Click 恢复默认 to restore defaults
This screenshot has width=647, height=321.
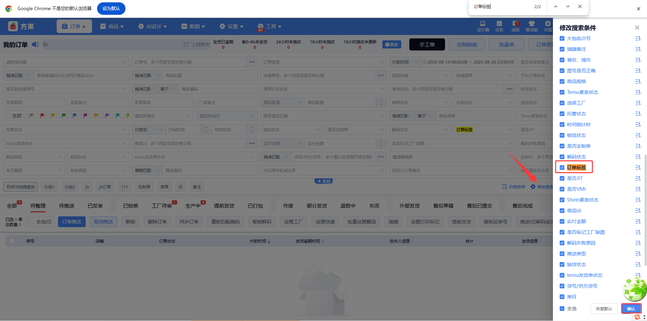pos(604,309)
